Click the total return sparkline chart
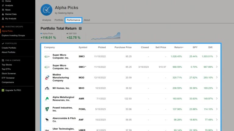234x131 pixels. 106,36
